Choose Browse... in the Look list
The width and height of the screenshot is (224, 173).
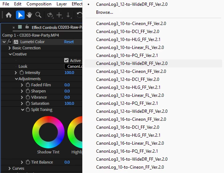153,12
